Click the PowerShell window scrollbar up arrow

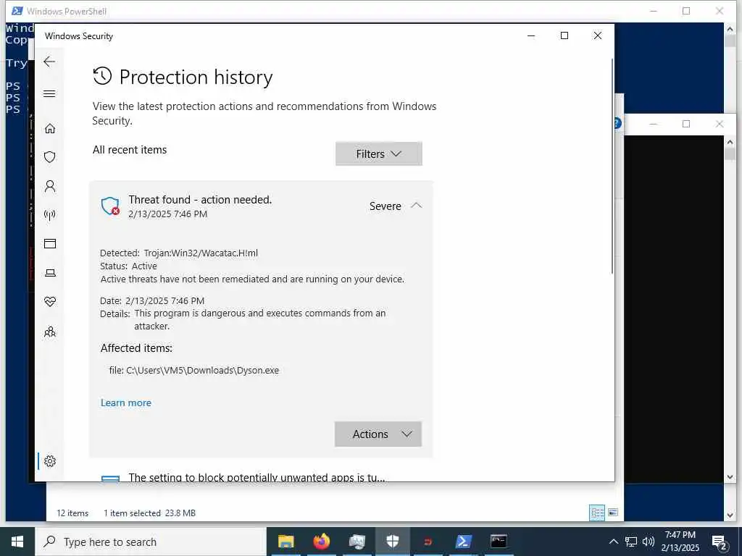(730, 29)
